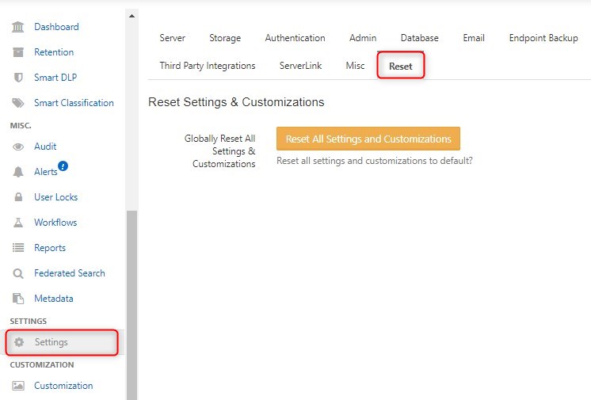Click the blue alert notification badge

pyautogui.click(x=63, y=166)
